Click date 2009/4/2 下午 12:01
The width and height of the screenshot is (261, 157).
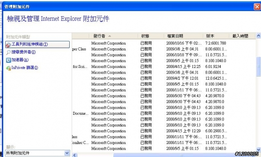click(182, 78)
